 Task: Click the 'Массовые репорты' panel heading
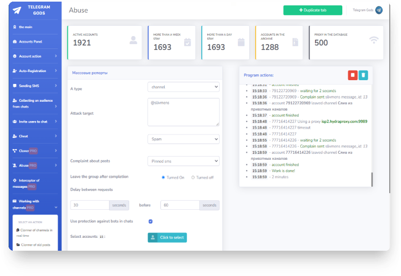(90, 73)
